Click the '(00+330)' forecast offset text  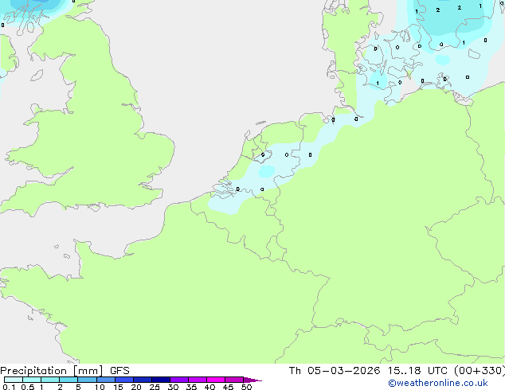pos(480,371)
